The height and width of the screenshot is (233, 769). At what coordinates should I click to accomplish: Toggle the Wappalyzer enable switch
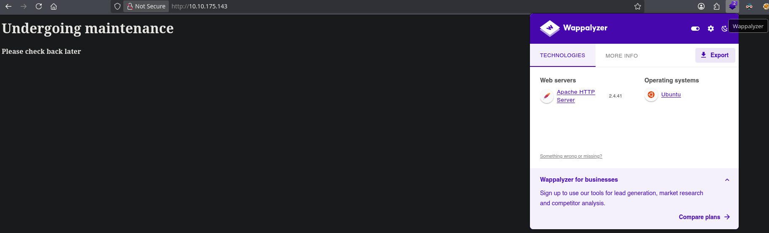coord(695,29)
